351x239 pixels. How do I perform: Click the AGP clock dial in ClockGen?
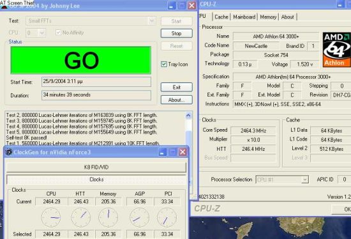click(140, 217)
